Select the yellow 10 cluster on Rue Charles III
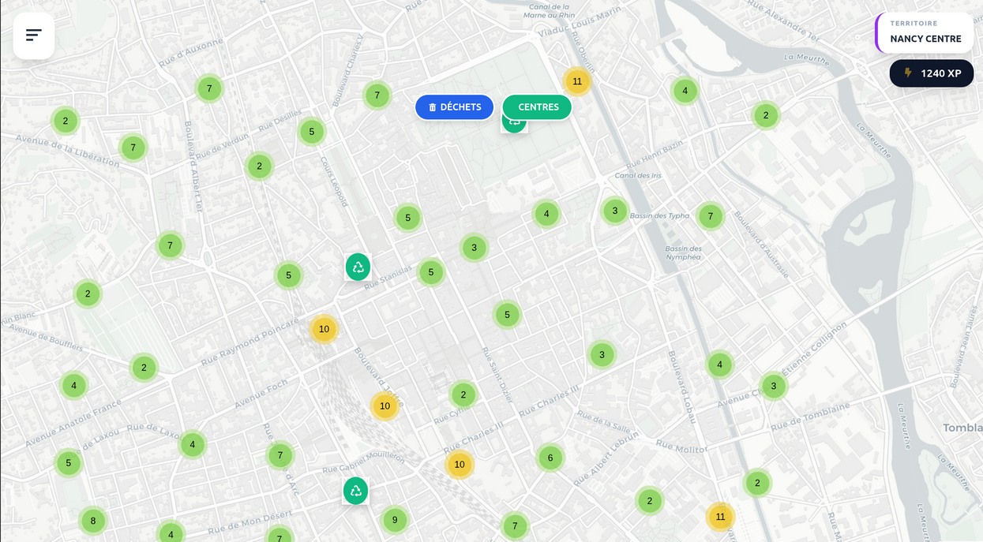Image resolution: width=983 pixels, height=542 pixels. pyautogui.click(x=460, y=465)
